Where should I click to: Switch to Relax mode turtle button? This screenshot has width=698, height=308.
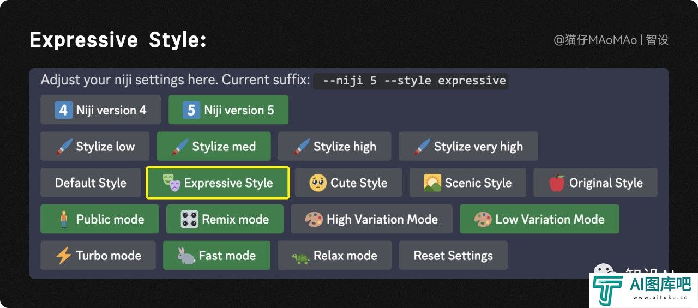click(335, 255)
